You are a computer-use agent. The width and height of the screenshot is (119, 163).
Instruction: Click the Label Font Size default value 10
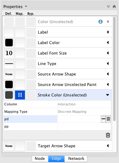tap(9, 53)
